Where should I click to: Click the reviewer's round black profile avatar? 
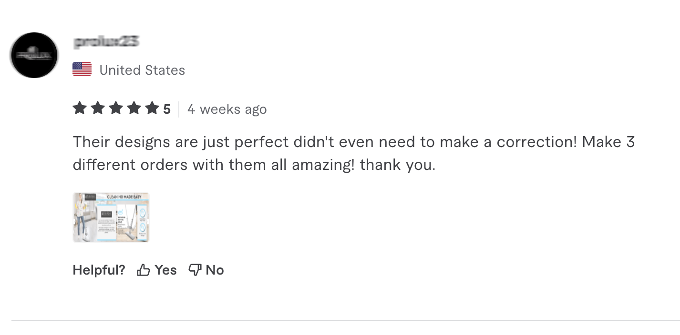pos(34,55)
